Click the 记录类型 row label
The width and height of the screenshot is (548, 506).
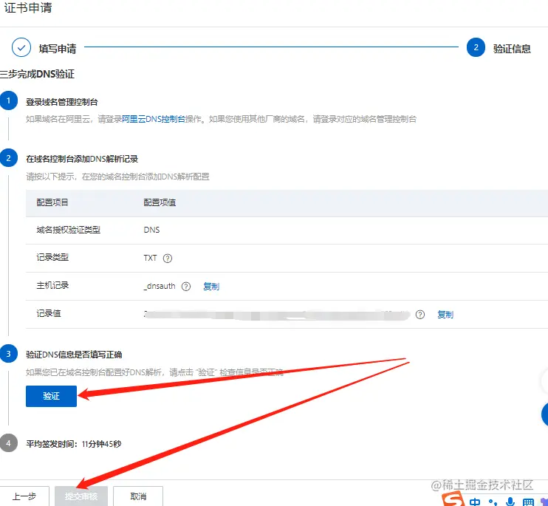click(x=52, y=258)
